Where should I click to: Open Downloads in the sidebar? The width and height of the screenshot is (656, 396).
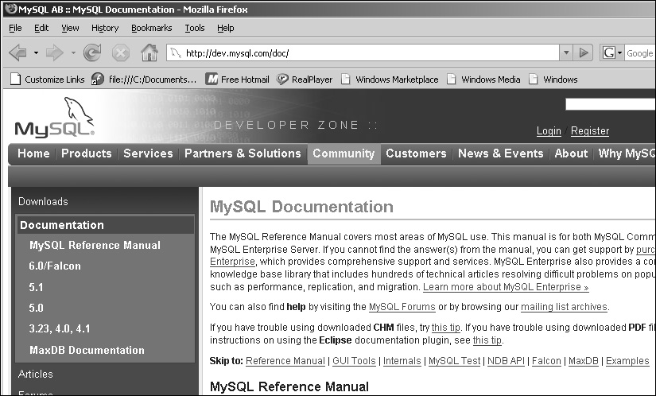(43, 201)
